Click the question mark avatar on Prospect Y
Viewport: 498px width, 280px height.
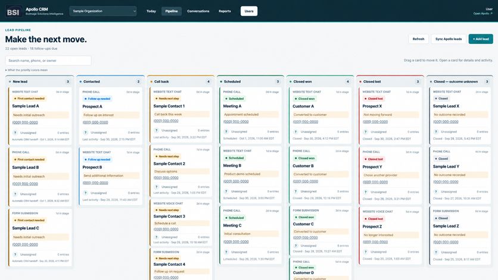click(366, 192)
